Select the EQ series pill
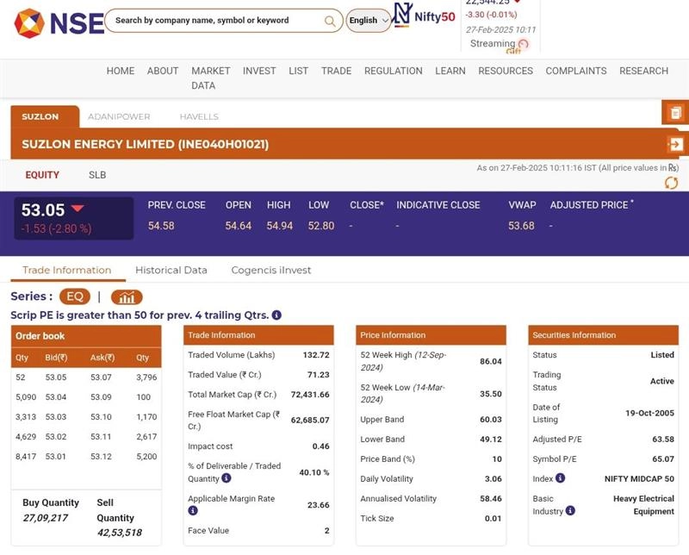This screenshot has width=689, height=555. tap(75, 296)
